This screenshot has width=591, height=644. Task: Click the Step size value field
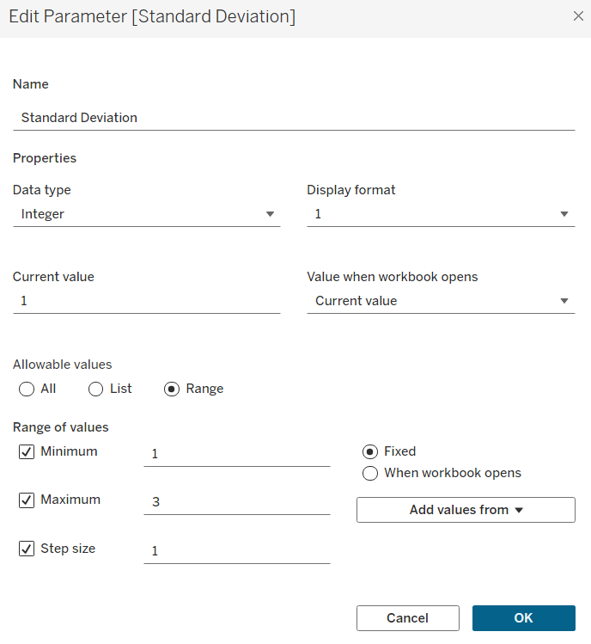[x=236, y=551]
